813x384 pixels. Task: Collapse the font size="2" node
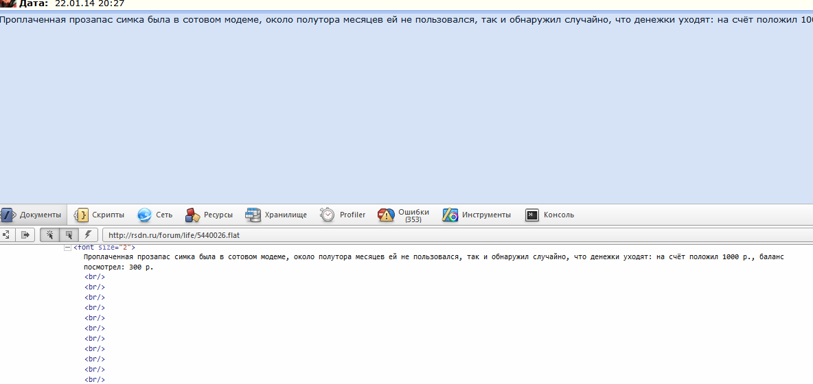pyautogui.click(x=67, y=247)
